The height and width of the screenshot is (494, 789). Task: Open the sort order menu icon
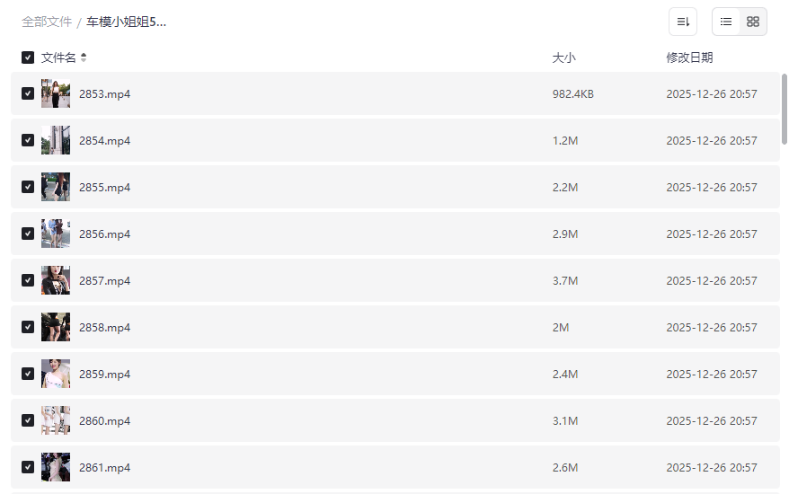coord(683,22)
